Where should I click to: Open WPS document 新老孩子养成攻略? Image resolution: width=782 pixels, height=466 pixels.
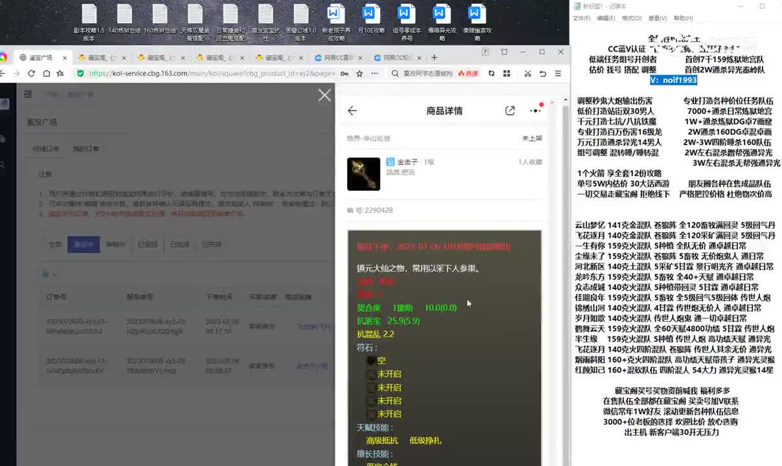pos(336,23)
